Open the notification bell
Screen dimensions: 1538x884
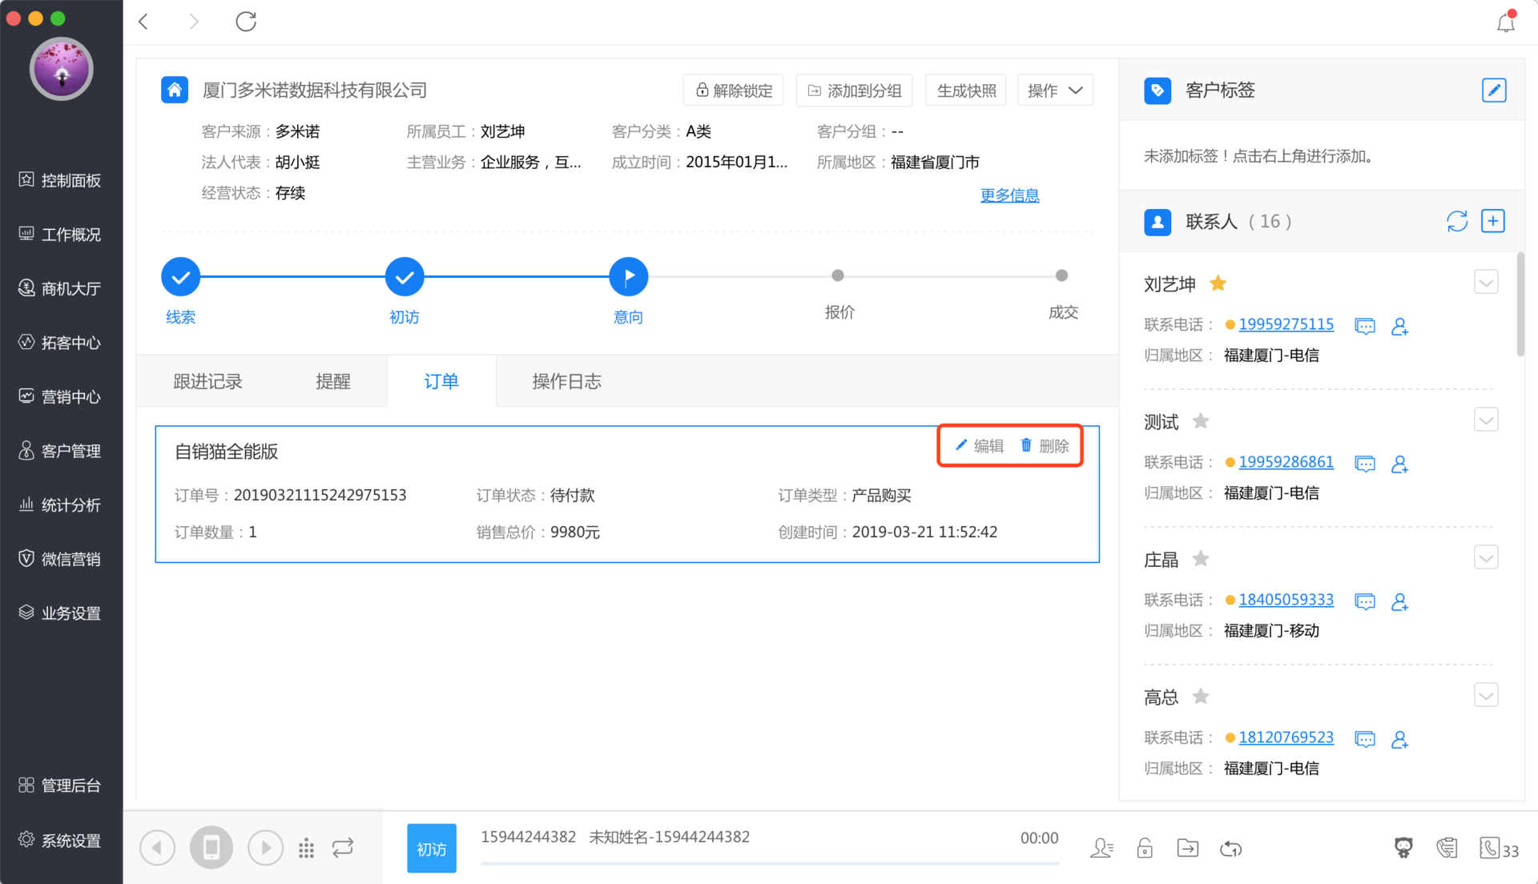1506,21
